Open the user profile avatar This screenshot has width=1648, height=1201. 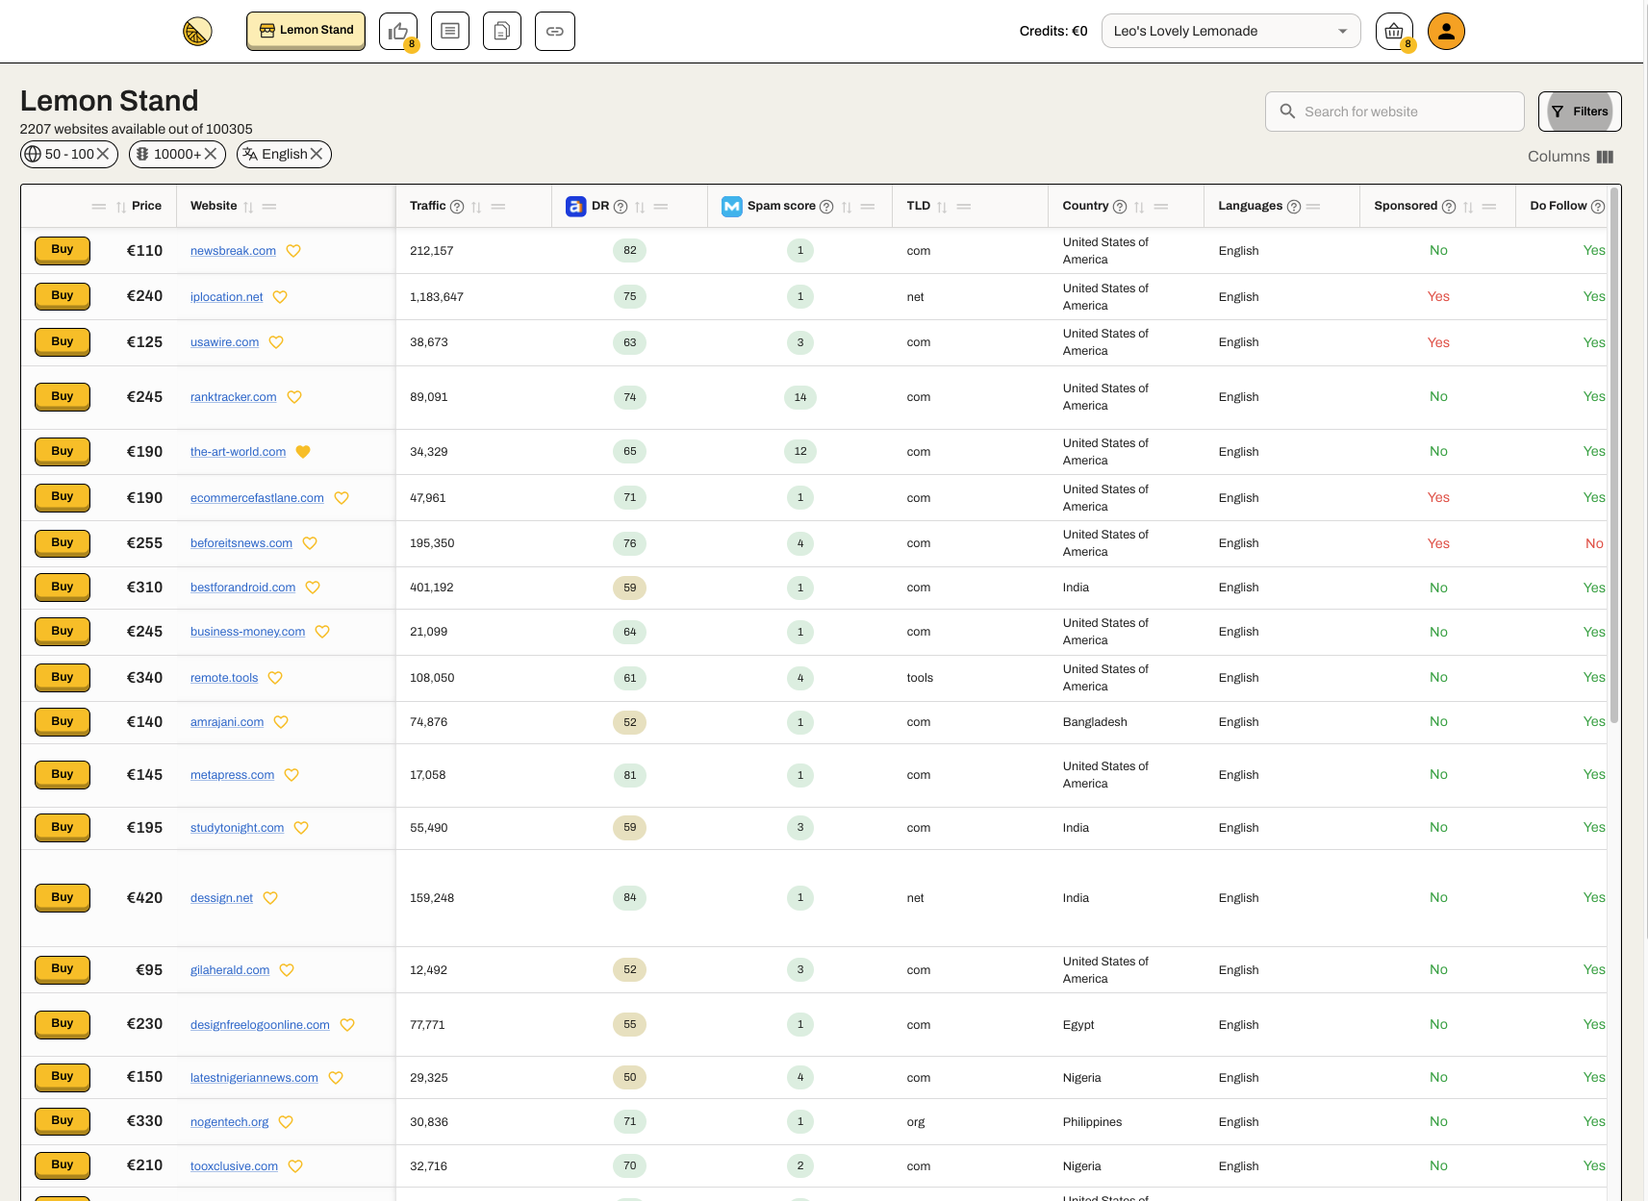(1446, 31)
